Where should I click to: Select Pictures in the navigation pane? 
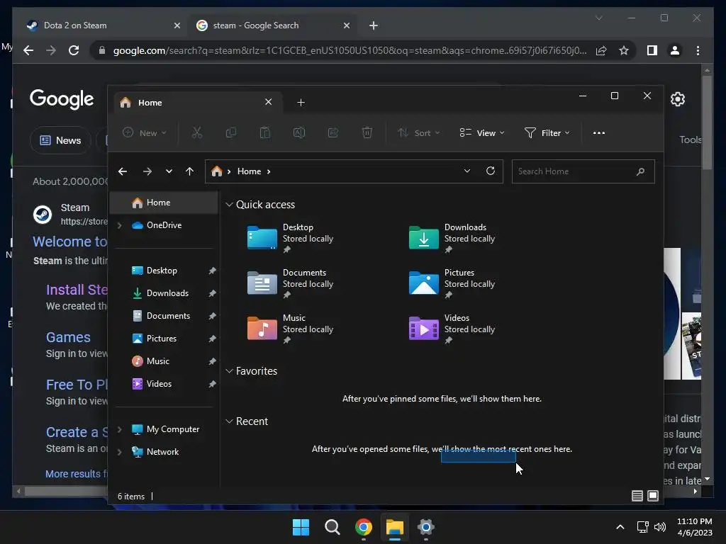(x=164, y=339)
